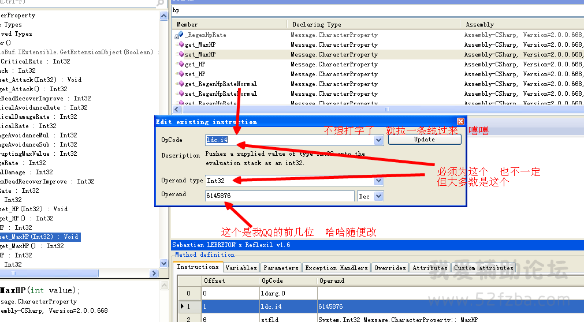
Task: Click the get_MaxHP method icon
Action: (179, 45)
